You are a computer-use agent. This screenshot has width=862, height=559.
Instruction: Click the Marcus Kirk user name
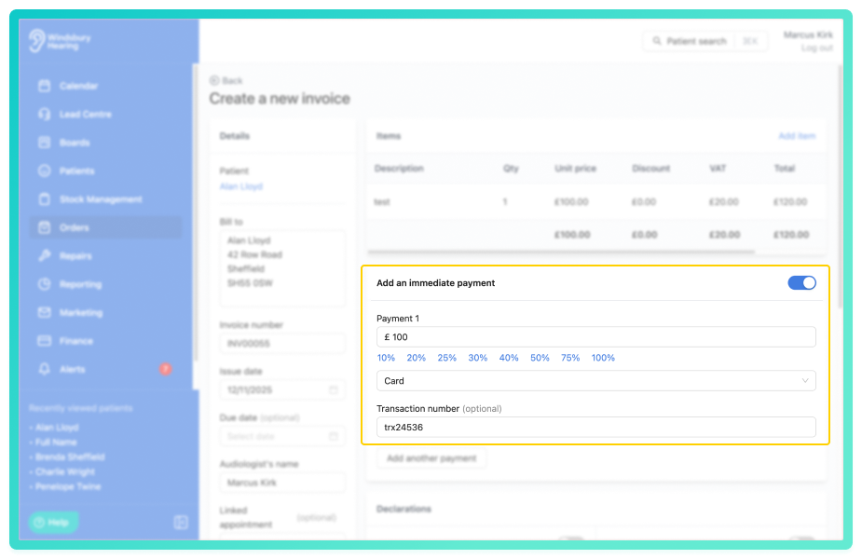(x=808, y=34)
